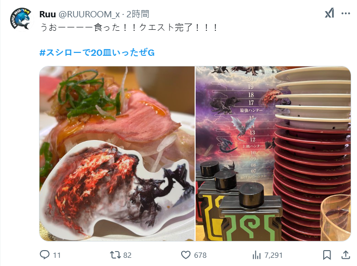
Task: View analytics via the bar chart icon
Action: (x=257, y=255)
